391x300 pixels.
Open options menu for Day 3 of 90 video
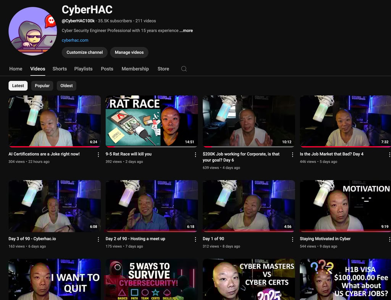[x=98, y=239]
